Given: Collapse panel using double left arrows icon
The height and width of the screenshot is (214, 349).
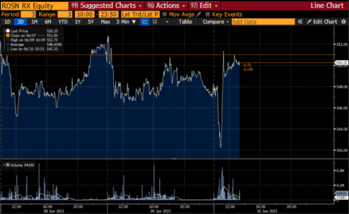Looking at the screenshot, I should click(x=300, y=22).
